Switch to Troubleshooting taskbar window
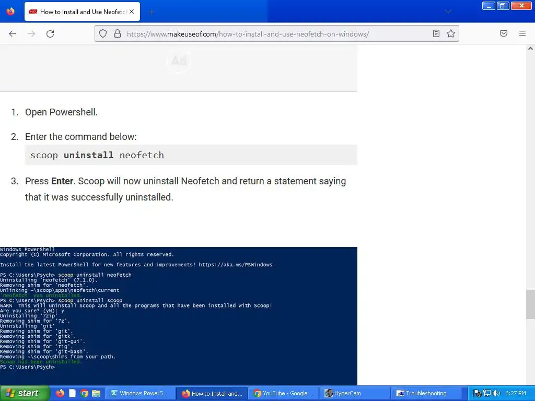 [427, 393]
